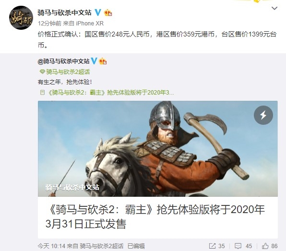
Task: Open the @骑马与砍杀中文站 reposted author link
Action: coord(63,61)
